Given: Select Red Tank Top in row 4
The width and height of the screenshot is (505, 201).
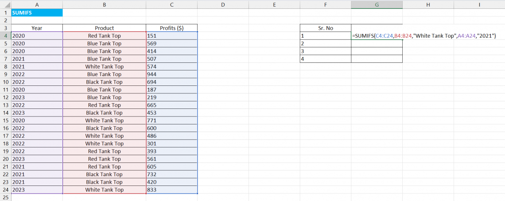Looking at the screenshot, I should click(x=104, y=36).
